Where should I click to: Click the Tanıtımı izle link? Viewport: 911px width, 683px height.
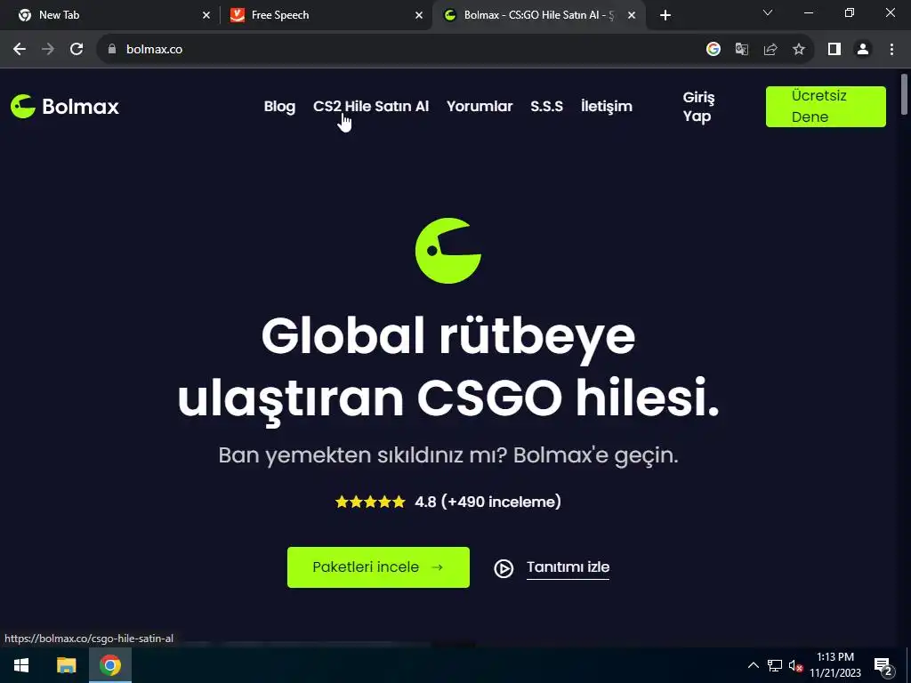(568, 566)
